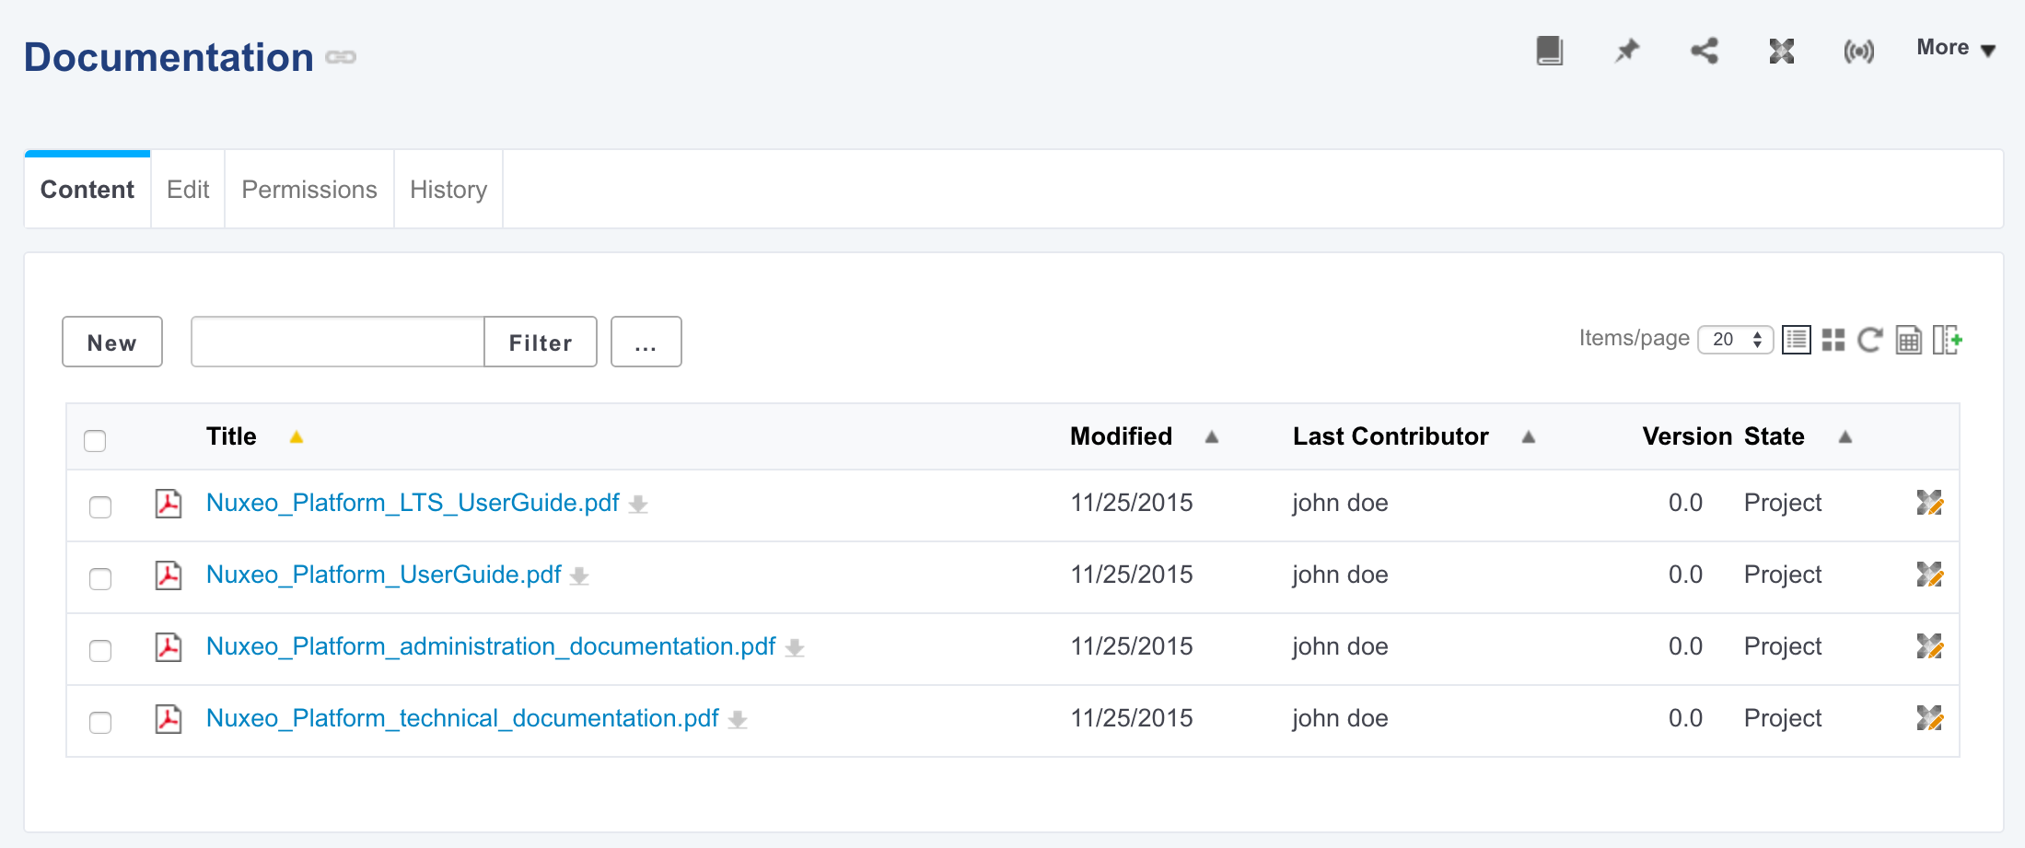Download Nuxeo_Platform_UserGuide.pdf via arrow icon
Screen dimensions: 2025x848
(579, 576)
